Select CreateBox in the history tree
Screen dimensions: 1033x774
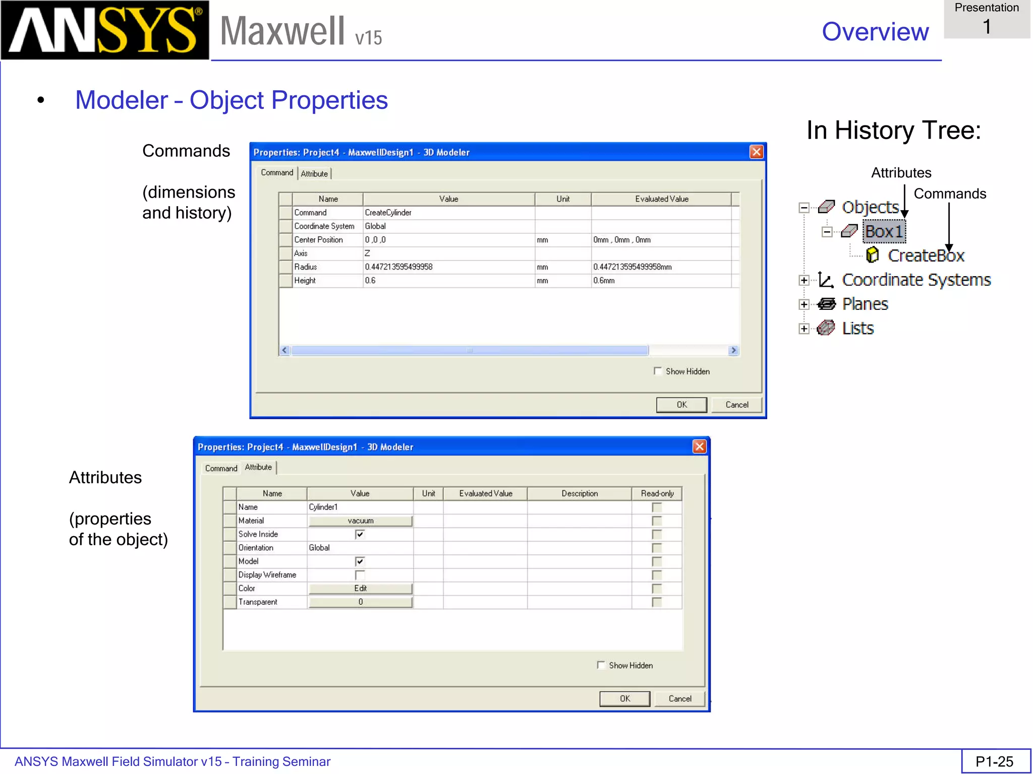pos(926,255)
